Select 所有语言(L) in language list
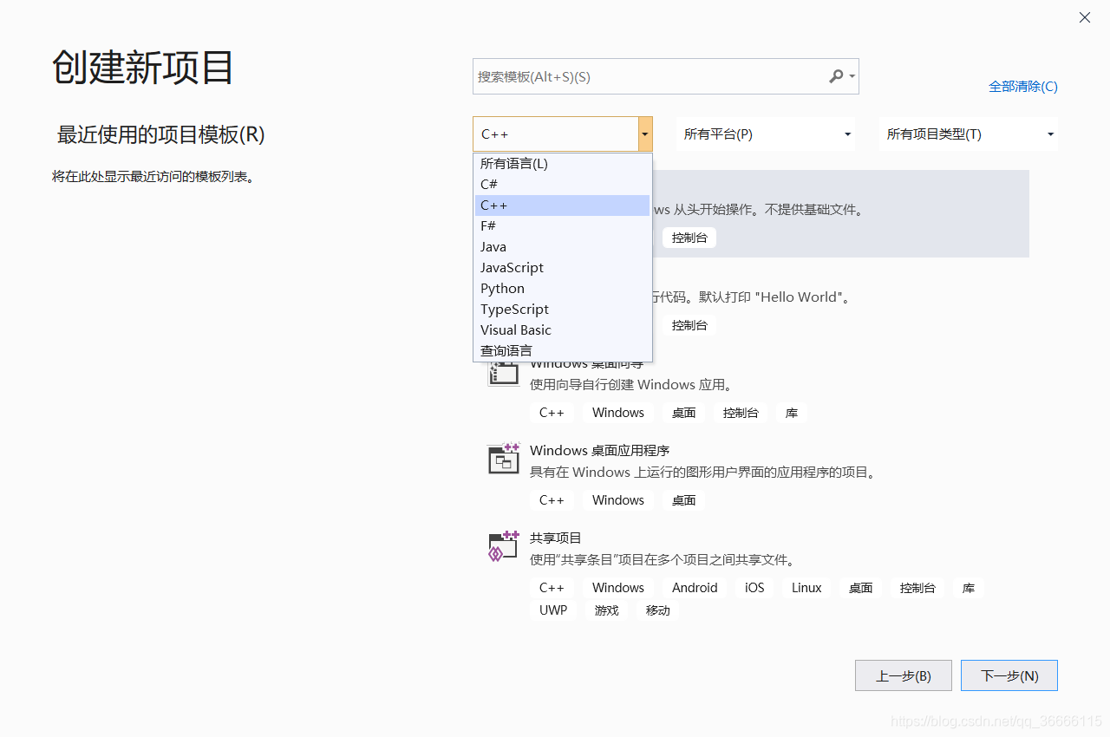 click(x=563, y=164)
